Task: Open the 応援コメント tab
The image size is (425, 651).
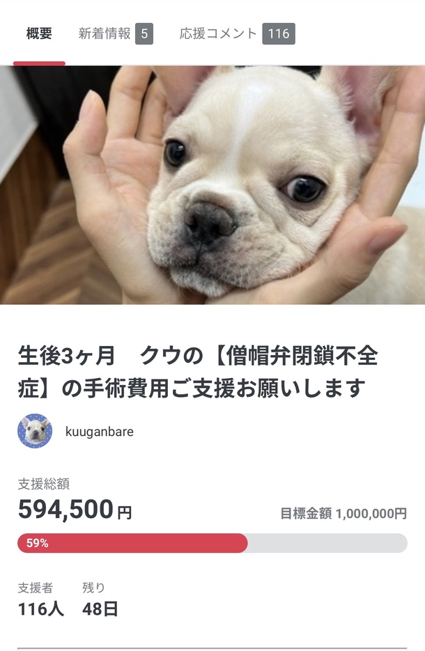Action: [218, 33]
